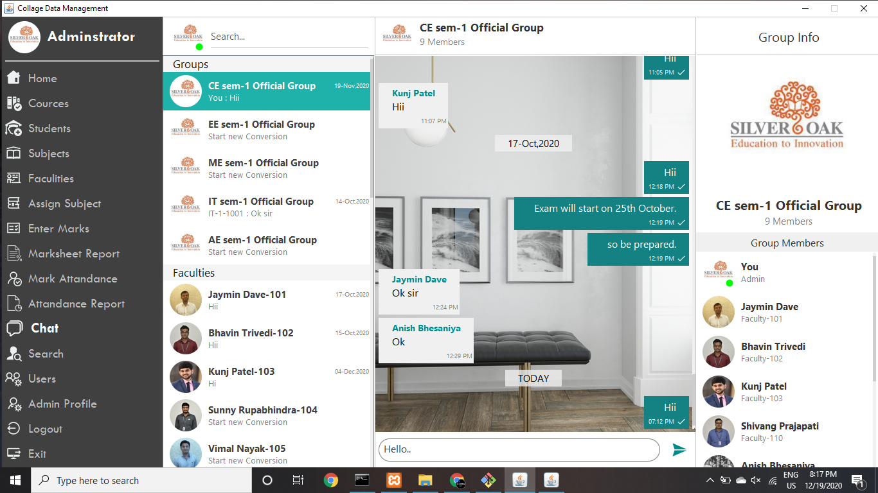Select the CE sem-1 Official Group row
This screenshot has width=878, height=493.
(x=267, y=91)
